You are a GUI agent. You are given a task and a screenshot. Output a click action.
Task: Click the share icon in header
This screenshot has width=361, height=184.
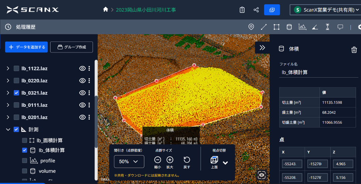[256, 10]
